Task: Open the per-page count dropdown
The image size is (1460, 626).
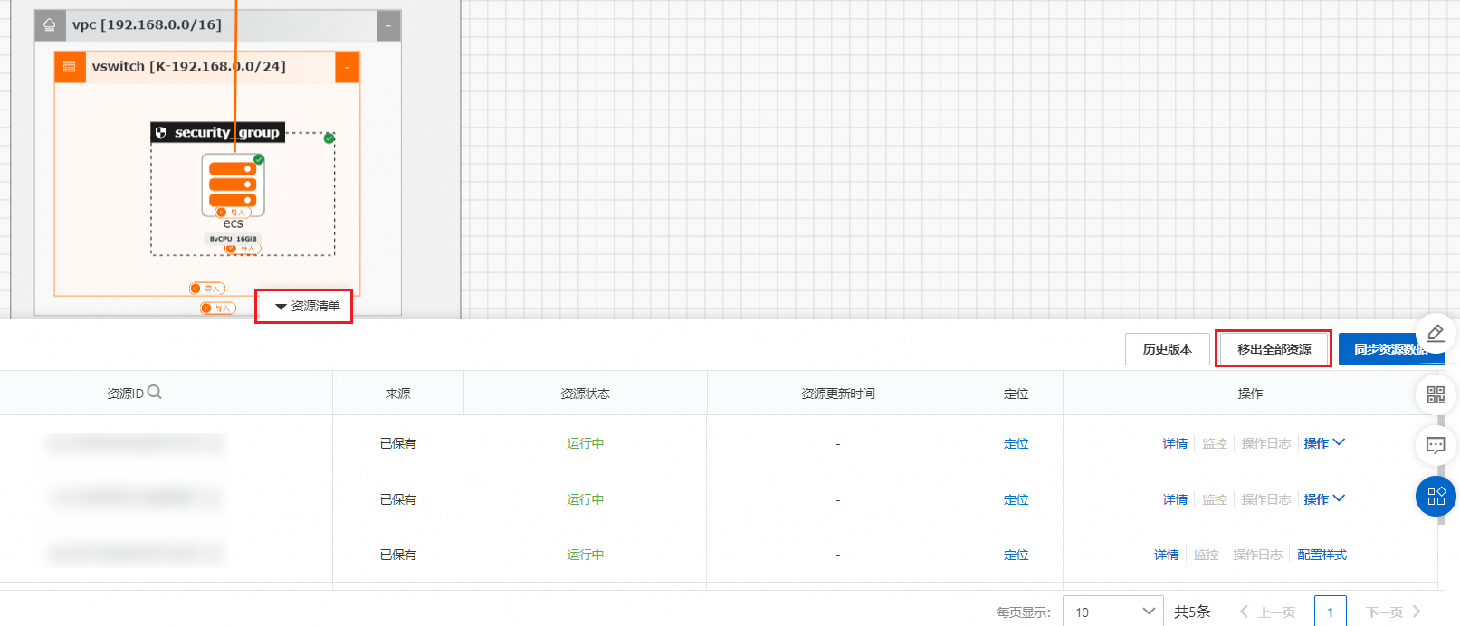Action: coord(1113,612)
